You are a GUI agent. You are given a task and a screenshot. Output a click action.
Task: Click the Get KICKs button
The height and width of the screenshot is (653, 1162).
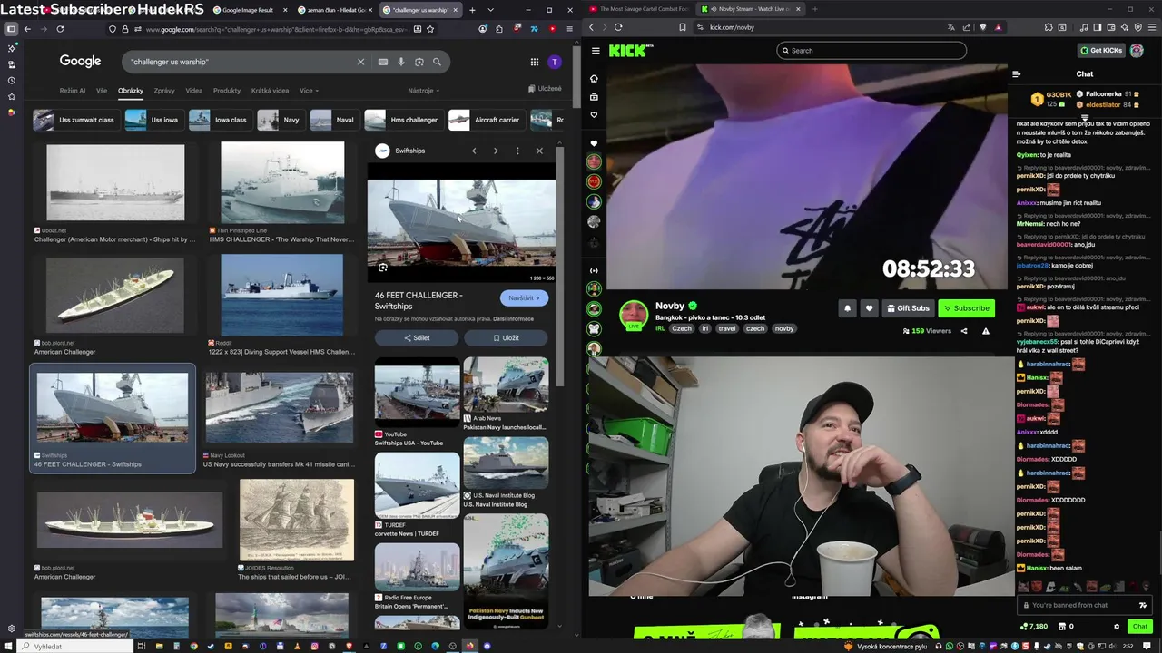1101,51
